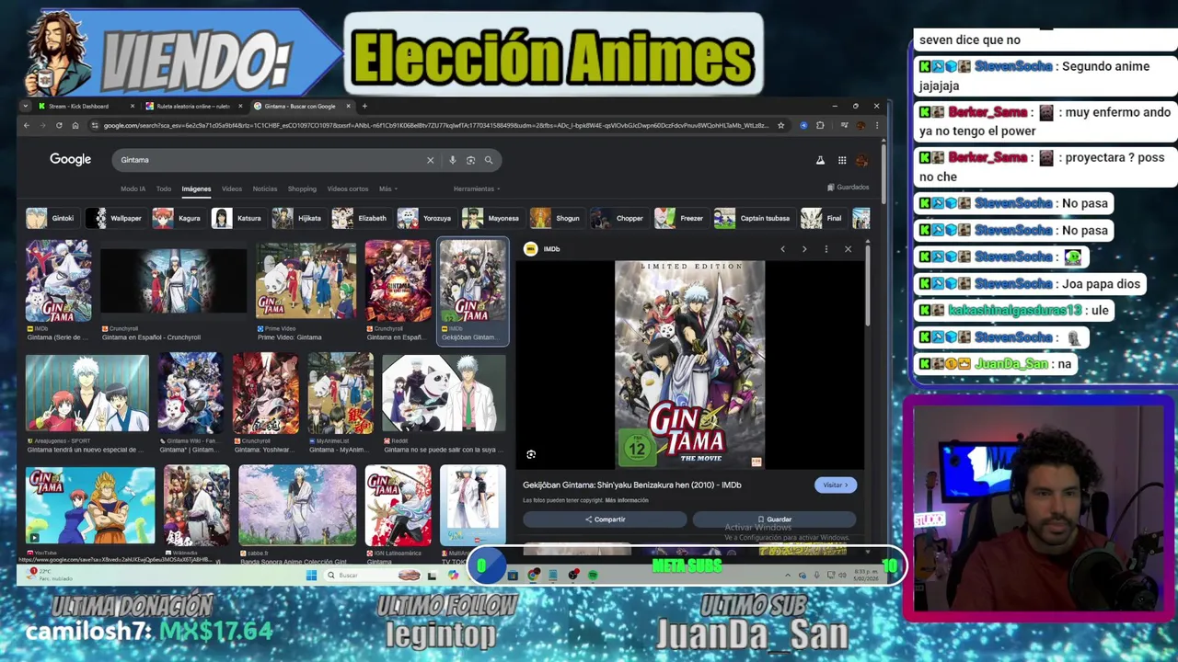Filter images by the Yorozuya chip
This screenshot has height=662, width=1178.
click(x=425, y=219)
